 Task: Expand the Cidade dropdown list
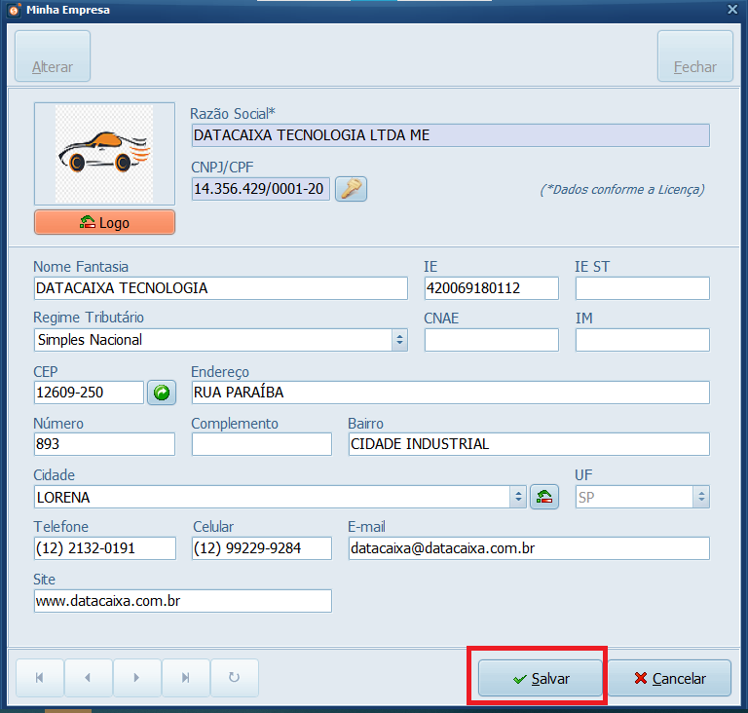point(518,497)
